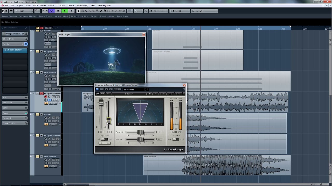Click Load button in S1 plugin
The height and width of the screenshot is (186, 332).
coord(170,94)
